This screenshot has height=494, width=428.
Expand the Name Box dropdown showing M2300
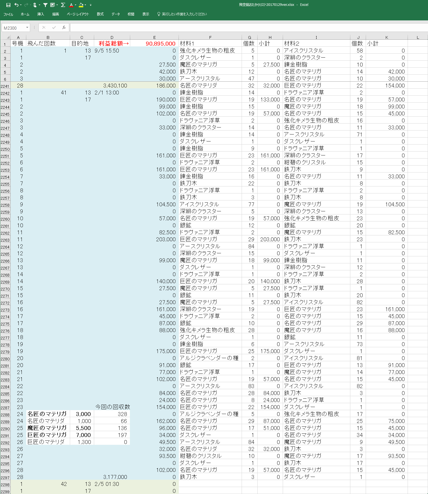click(x=27, y=28)
